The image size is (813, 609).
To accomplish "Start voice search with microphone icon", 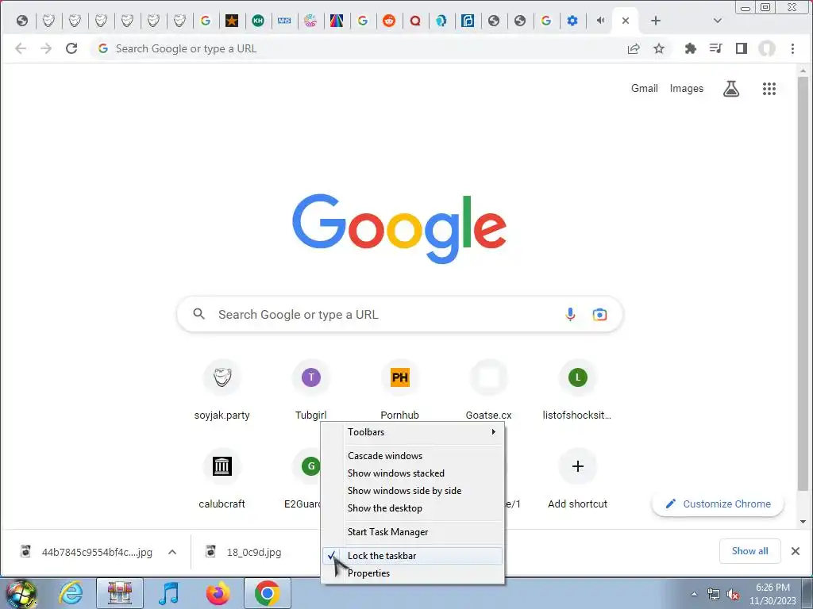I will (570, 314).
